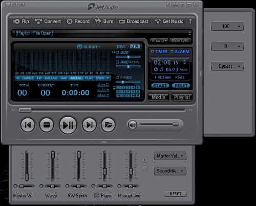Click the clock icon in timer display
Screen dimensions: 256x206
(156, 69)
